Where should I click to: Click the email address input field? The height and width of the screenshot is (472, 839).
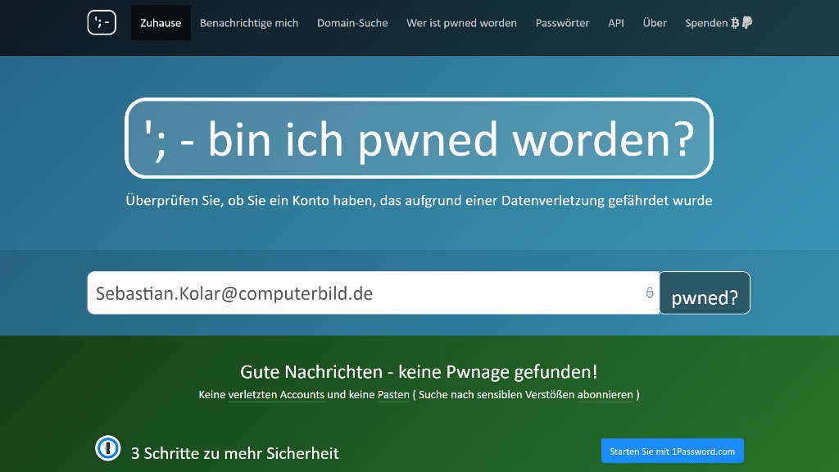[x=373, y=293]
